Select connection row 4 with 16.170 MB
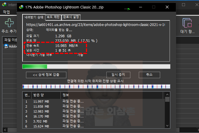This screenshot has height=133, width=199. [x=94, y=116]
